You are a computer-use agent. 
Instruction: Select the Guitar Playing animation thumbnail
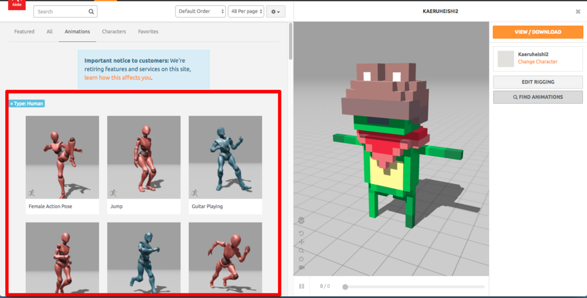(225, 157)
